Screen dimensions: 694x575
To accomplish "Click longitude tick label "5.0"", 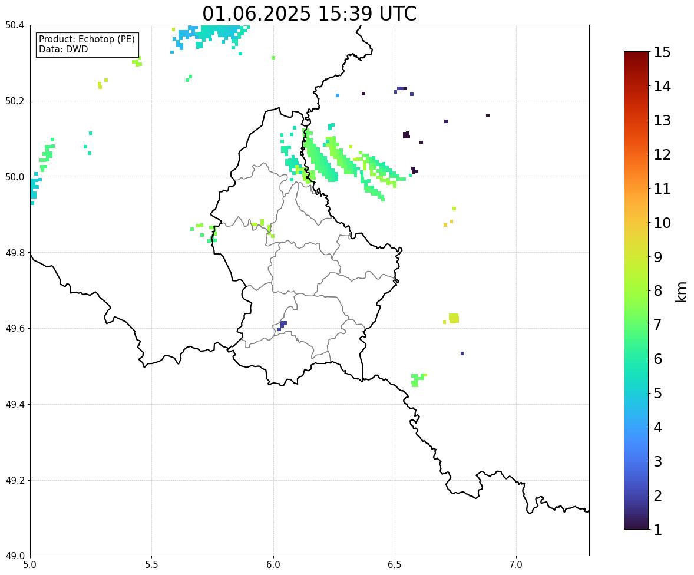I will (x=30, y=565).
